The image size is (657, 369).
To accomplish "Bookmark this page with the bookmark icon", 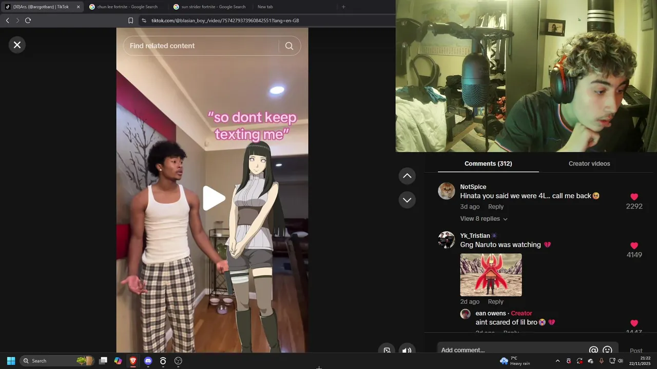I will click(x=130, y=20).
